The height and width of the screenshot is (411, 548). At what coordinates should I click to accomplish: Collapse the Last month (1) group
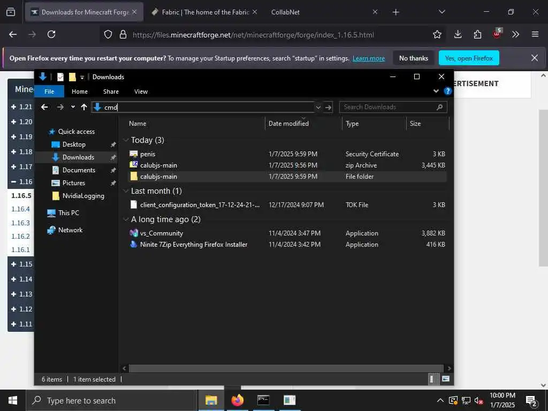(126, 191)
